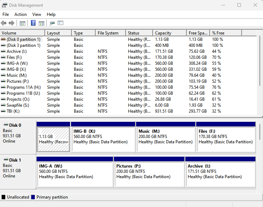263x207 pixels.
Task: Click the 400 MB capacity of Disk 3 partition
Action: click(x=162, y=45)
